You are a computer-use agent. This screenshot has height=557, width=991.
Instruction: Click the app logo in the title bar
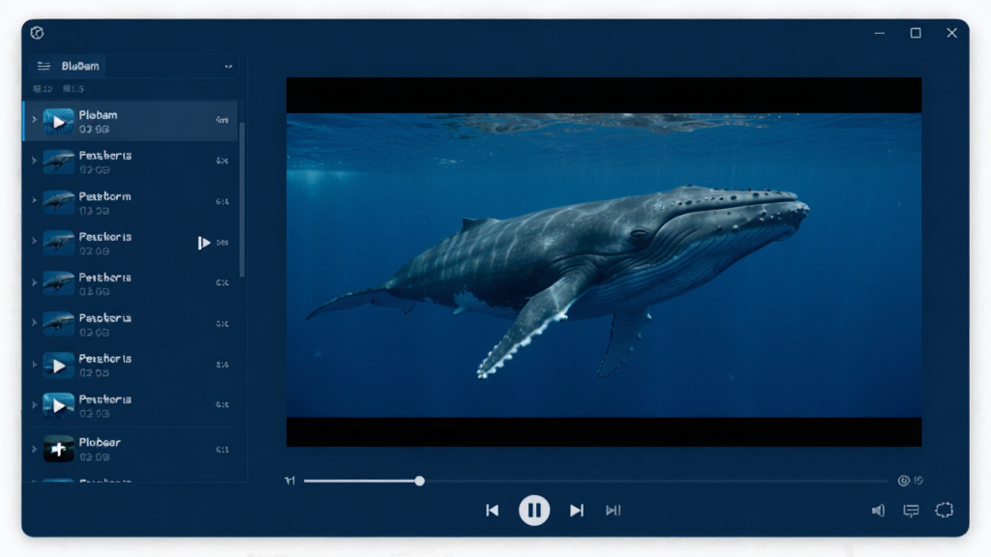(x=38, y=33)
